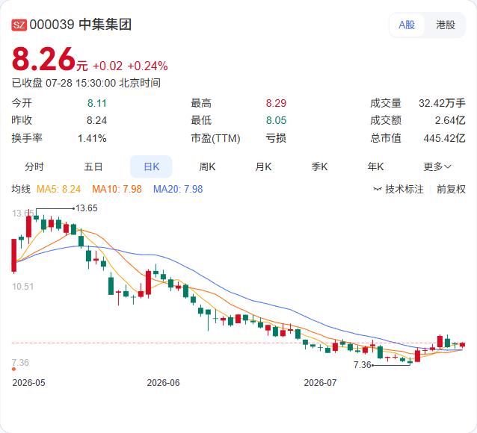Click the 换手率 value 1.41%
Screen dimensions: 477x433
point(92,138)
